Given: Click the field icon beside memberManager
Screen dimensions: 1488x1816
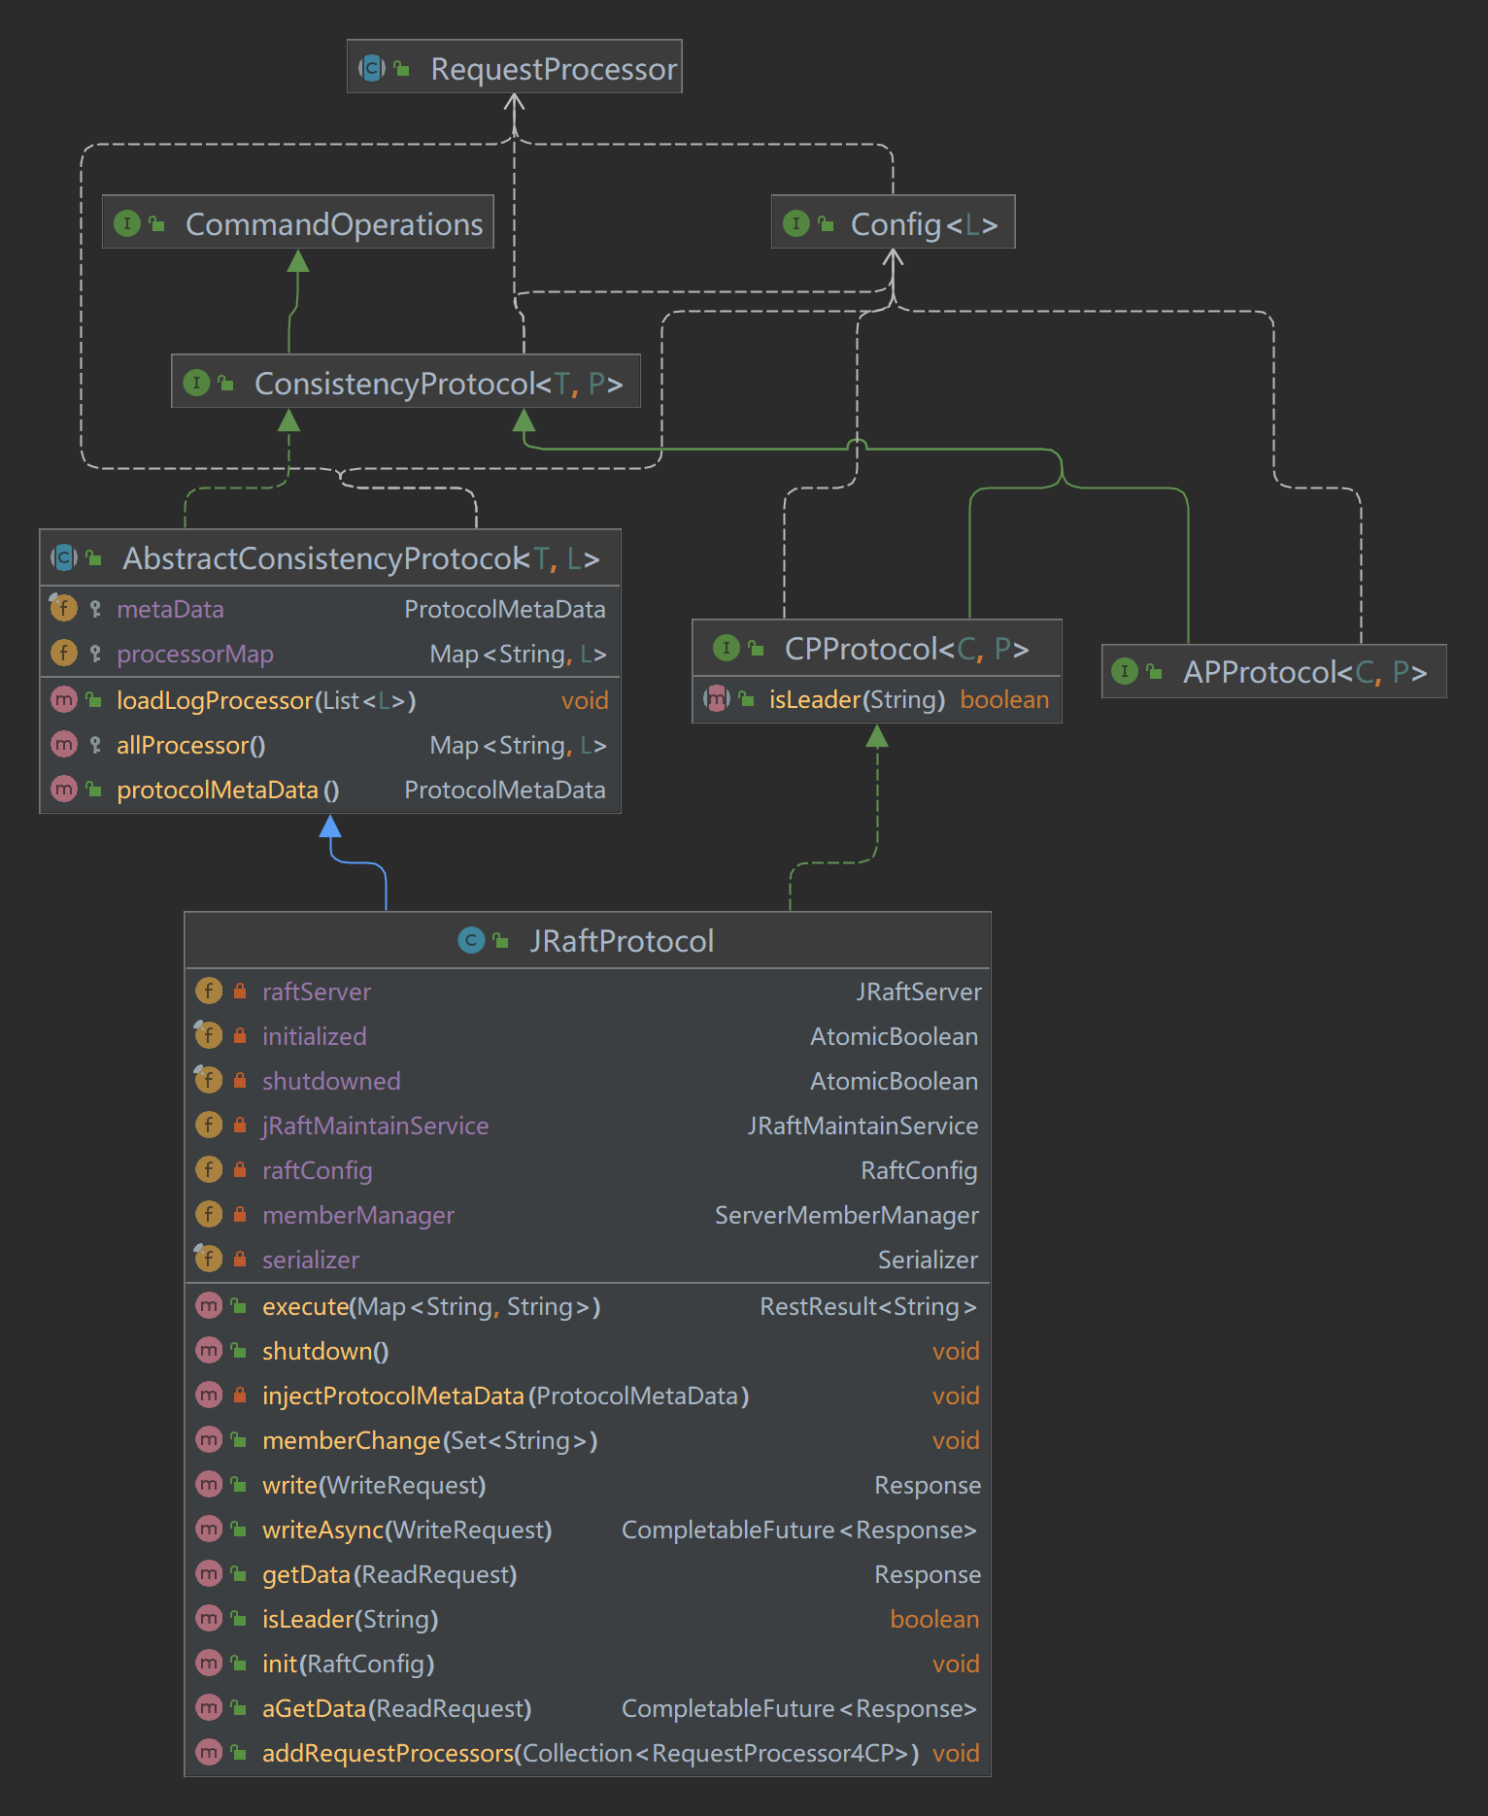Looking at the screenshot, I should (x=209, y=1214).
